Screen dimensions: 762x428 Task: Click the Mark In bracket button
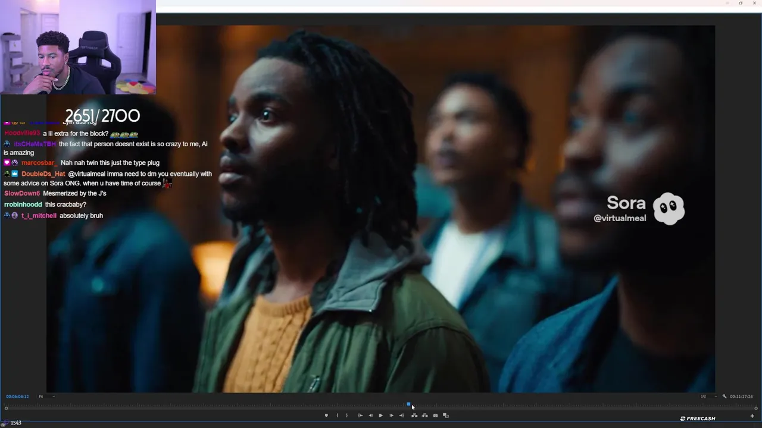coord(338,416)
